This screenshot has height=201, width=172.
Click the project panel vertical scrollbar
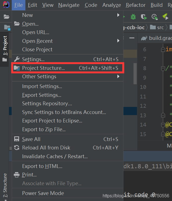[135, 74]
